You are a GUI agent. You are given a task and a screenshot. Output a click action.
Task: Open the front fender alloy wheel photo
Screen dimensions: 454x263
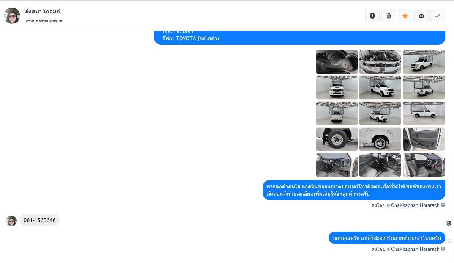point(380,139)
